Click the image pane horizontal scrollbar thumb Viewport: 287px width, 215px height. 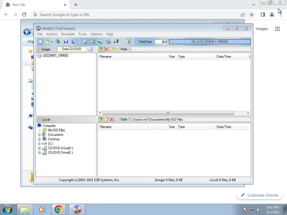pos(168,113)
